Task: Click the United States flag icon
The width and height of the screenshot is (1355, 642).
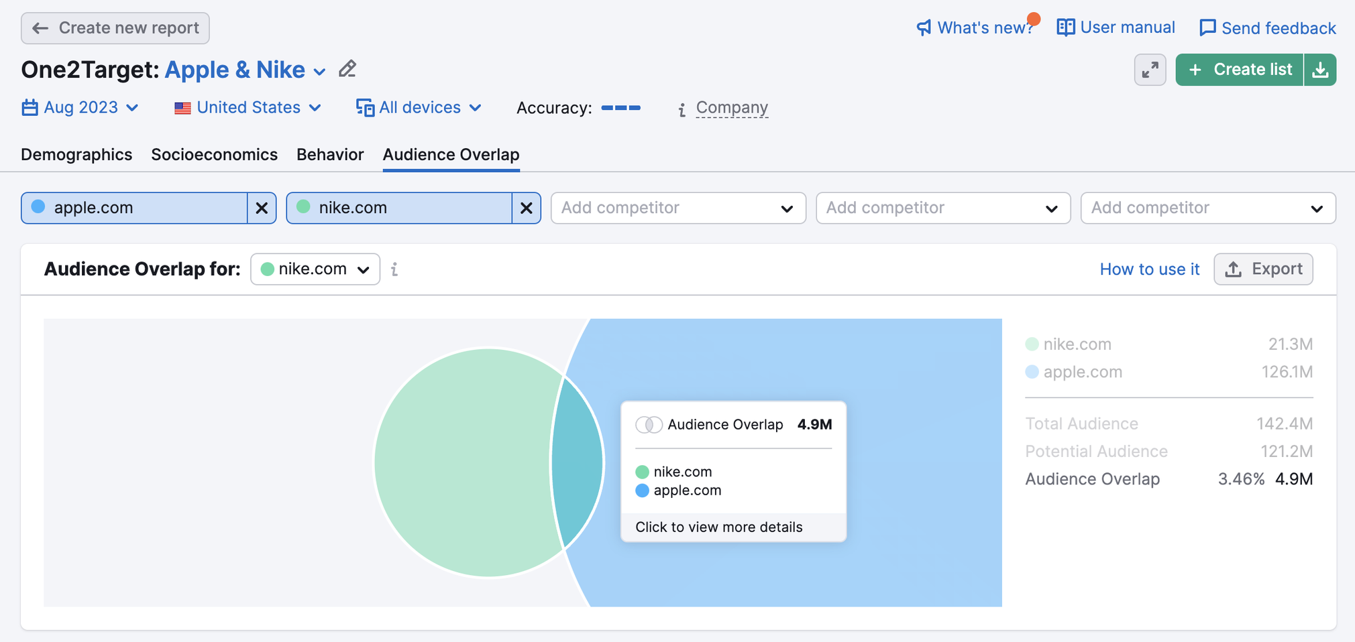Action: coord(182,108)
